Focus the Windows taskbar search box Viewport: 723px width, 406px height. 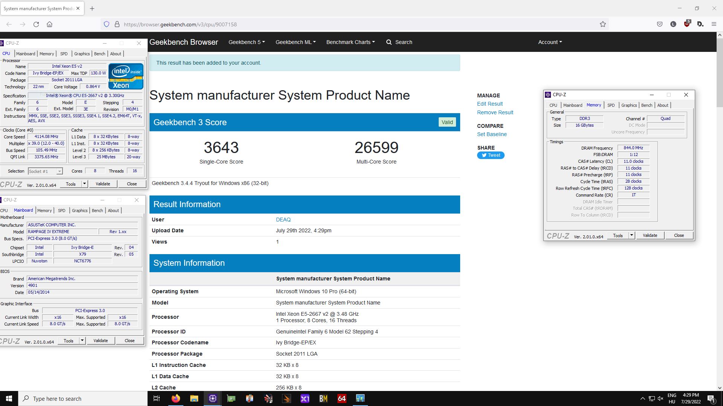tap(83, 398)
